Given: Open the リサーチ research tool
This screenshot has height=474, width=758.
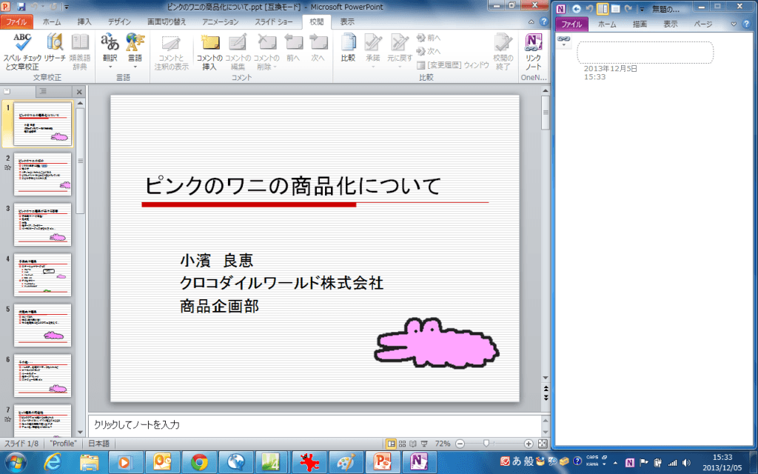Looking at the screenshot, I should tap(55, 47).
